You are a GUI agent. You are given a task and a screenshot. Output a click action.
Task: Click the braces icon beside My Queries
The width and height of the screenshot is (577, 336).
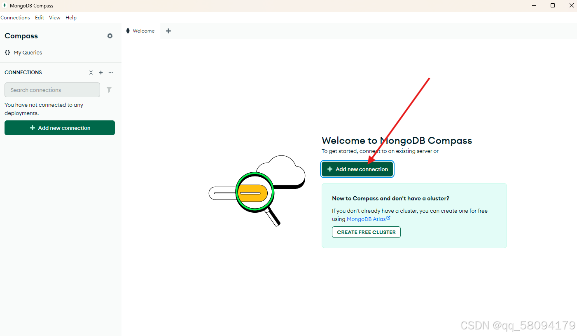7,52
